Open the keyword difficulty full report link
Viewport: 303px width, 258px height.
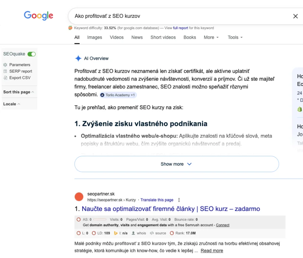(x=181, y=28)
